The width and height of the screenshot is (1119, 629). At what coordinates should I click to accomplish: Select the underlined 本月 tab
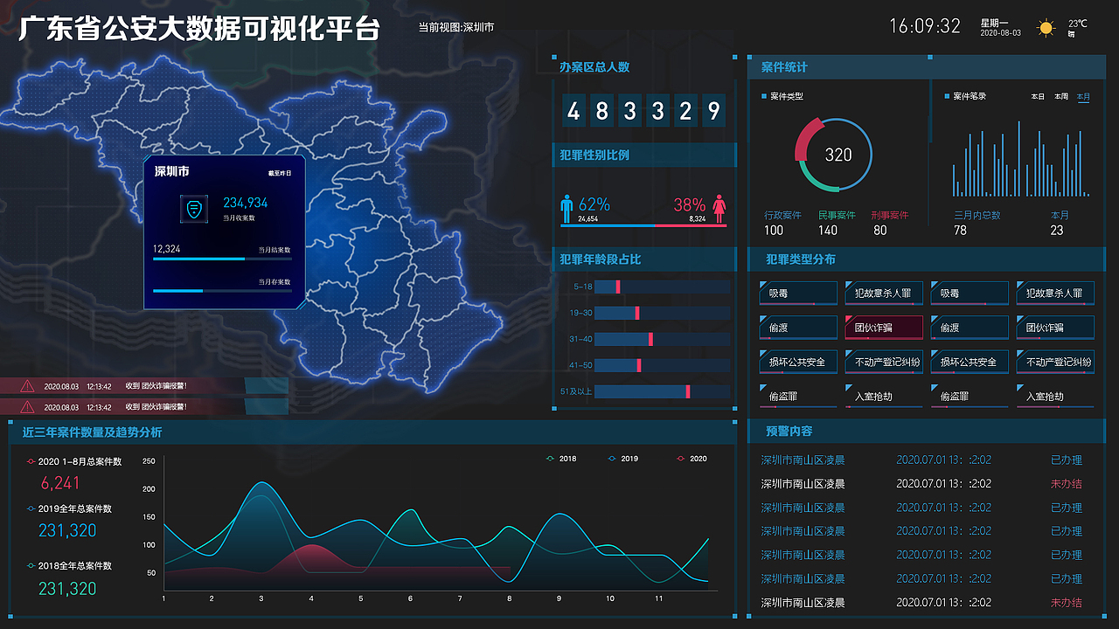coord(1083,97)
